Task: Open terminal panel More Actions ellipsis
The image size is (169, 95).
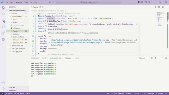Action: [159, 58]
